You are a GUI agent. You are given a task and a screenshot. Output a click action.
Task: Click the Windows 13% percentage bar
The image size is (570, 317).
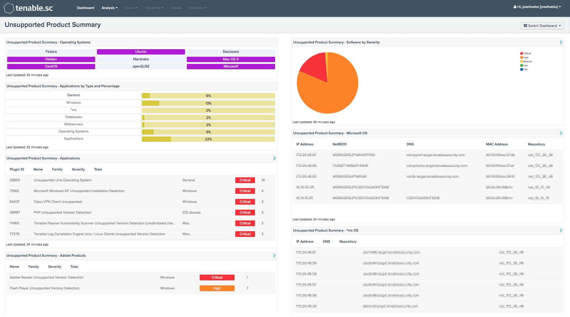coord(208,103)
